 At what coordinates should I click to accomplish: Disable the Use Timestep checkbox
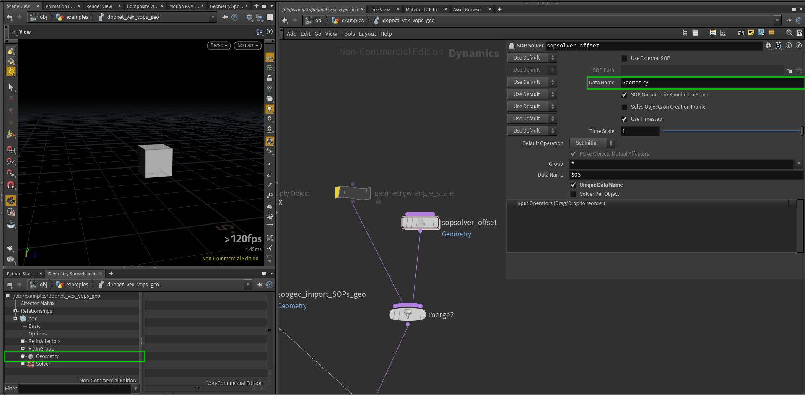coord(624,119)
